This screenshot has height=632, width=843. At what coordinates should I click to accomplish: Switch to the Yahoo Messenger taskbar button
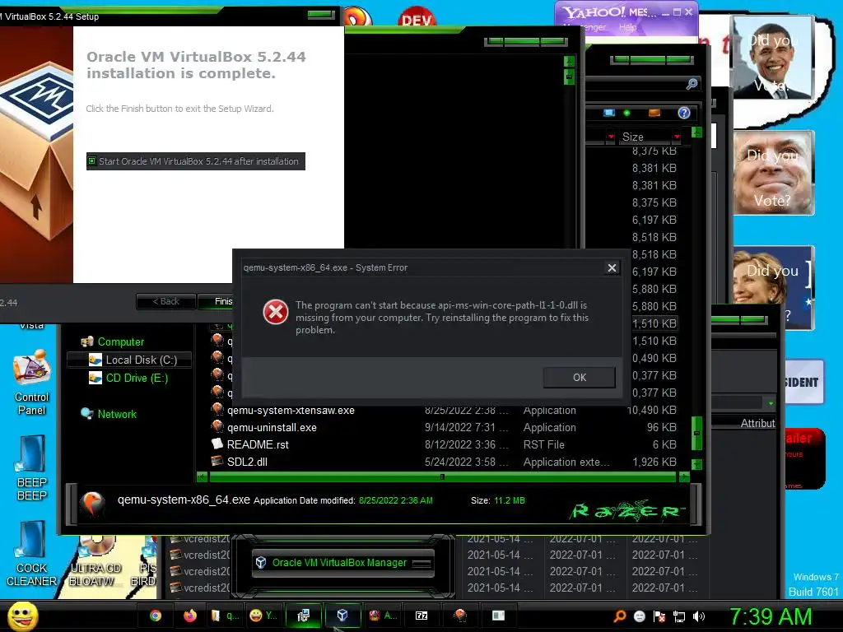(x=264, y=616)
